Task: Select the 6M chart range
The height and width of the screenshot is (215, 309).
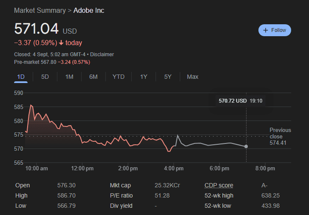Action: (x=94, y=77)
